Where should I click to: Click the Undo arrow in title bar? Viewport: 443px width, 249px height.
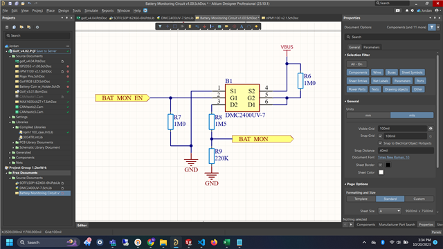(x=29, y=3)
